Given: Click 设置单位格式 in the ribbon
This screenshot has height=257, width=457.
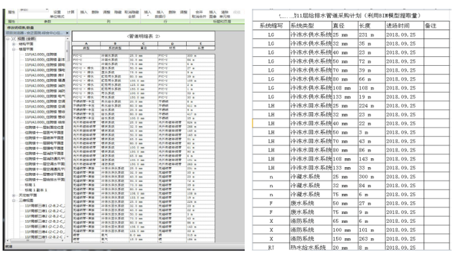Looking at the screenshot, I should [57, 14].
